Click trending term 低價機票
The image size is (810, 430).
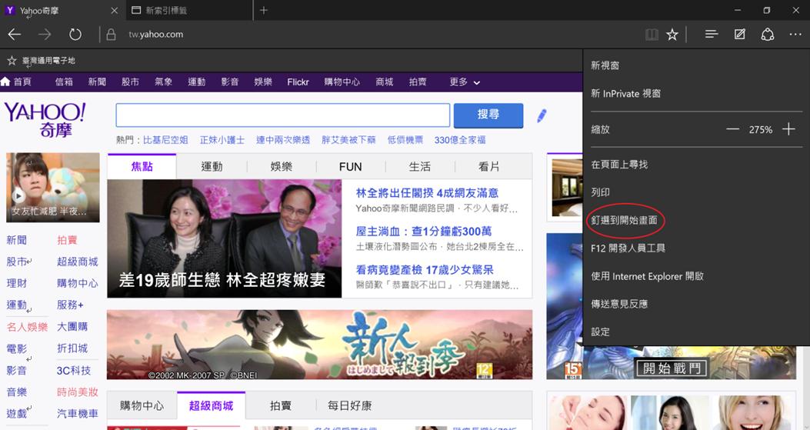[x=405, y=139]
